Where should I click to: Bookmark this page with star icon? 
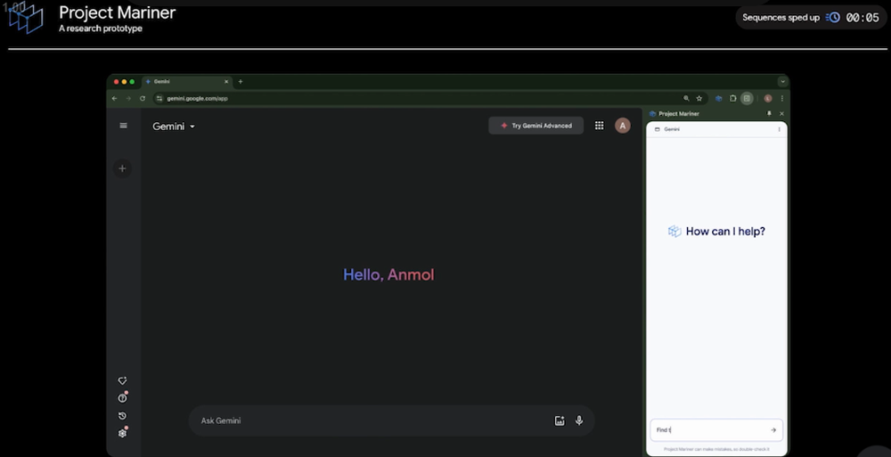click(x=699, y=98)
